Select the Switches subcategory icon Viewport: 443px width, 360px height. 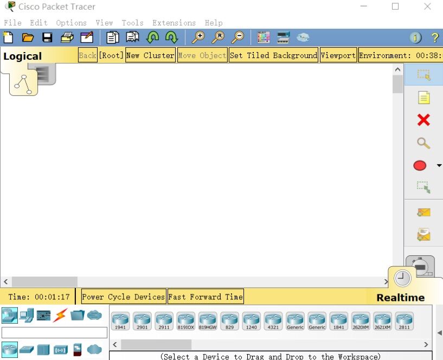click(27, 350)
